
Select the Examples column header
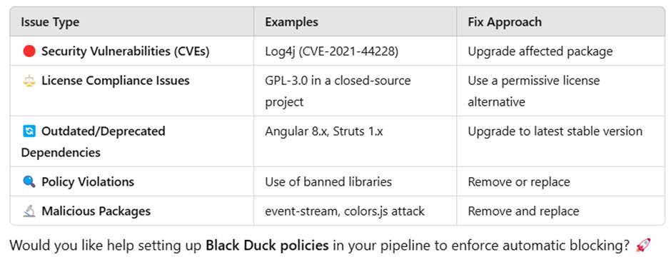[x=291, y=22]
